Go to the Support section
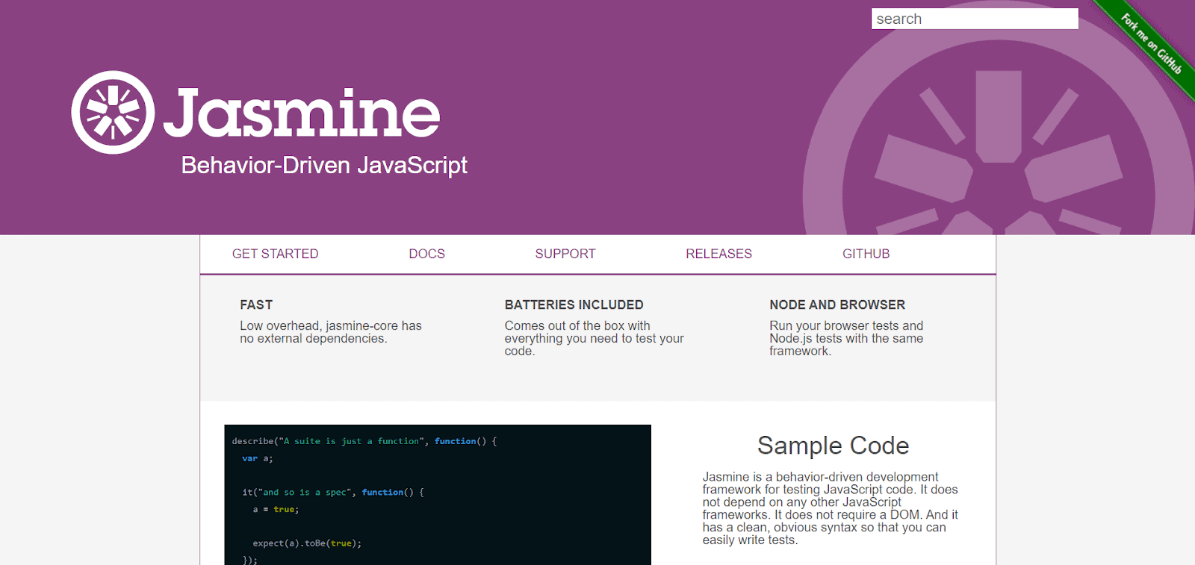The width and height of the screenshot is (1195, 565). pyautogui.click(x=565, y=254)
